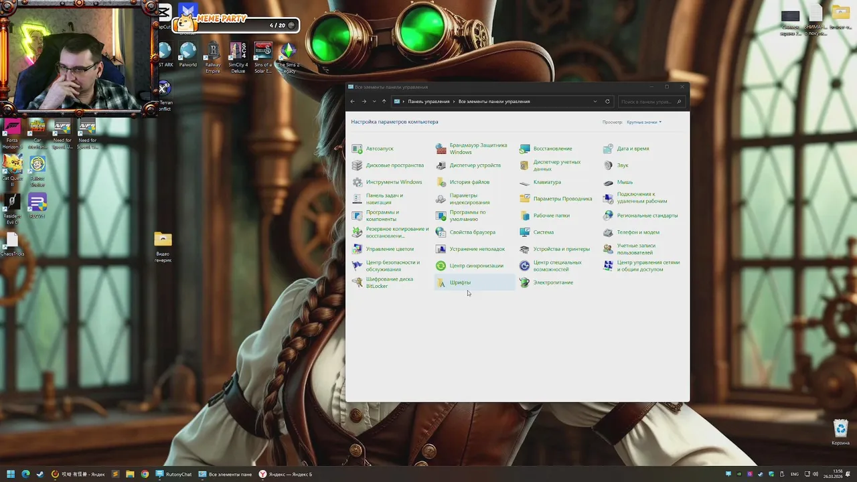Open Steam from taskbar
Image resolution: width=857 pixels, height=482 pixels.
click(x=40, y=474)
